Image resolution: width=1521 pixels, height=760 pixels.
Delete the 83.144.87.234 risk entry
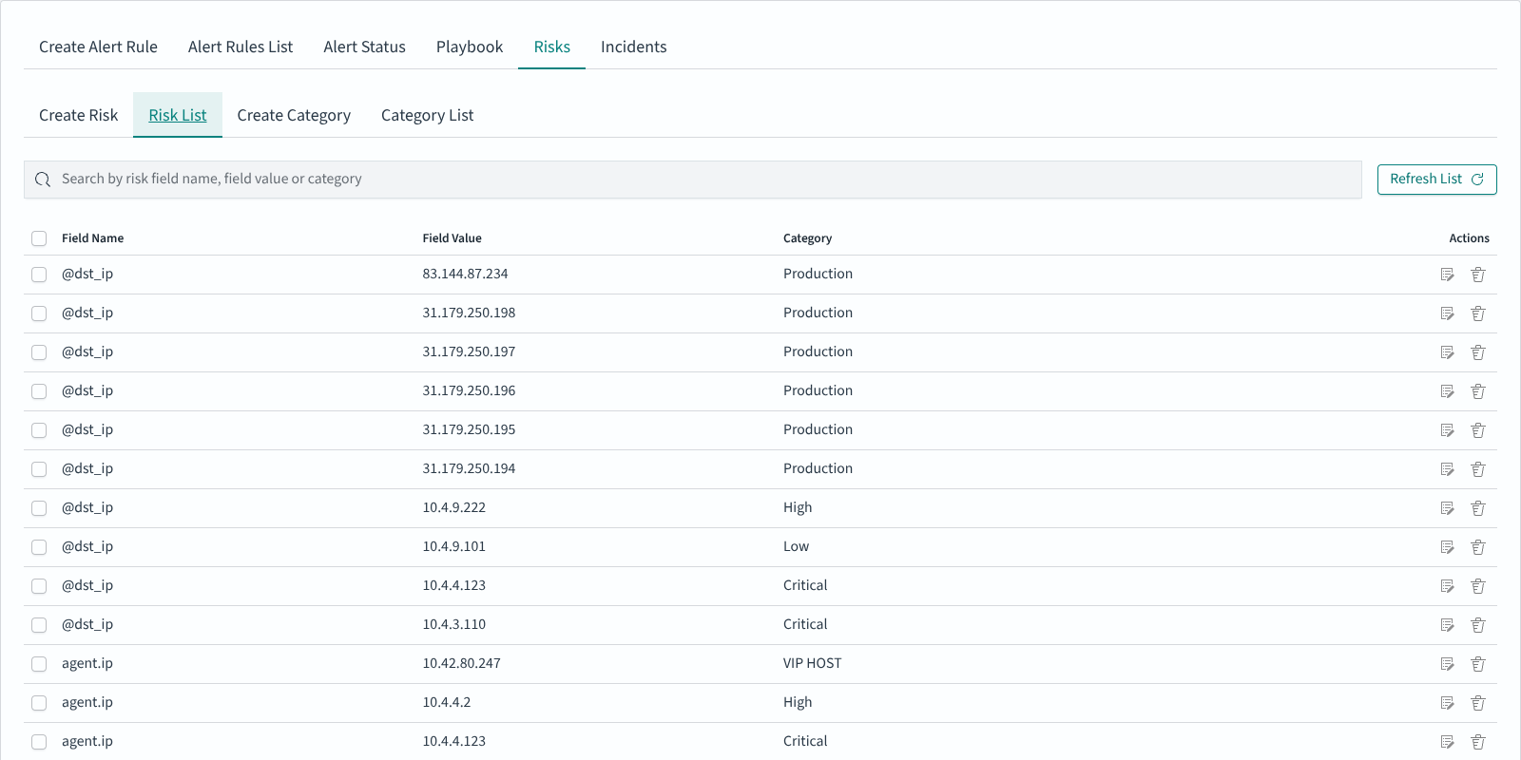[1478, 275]
